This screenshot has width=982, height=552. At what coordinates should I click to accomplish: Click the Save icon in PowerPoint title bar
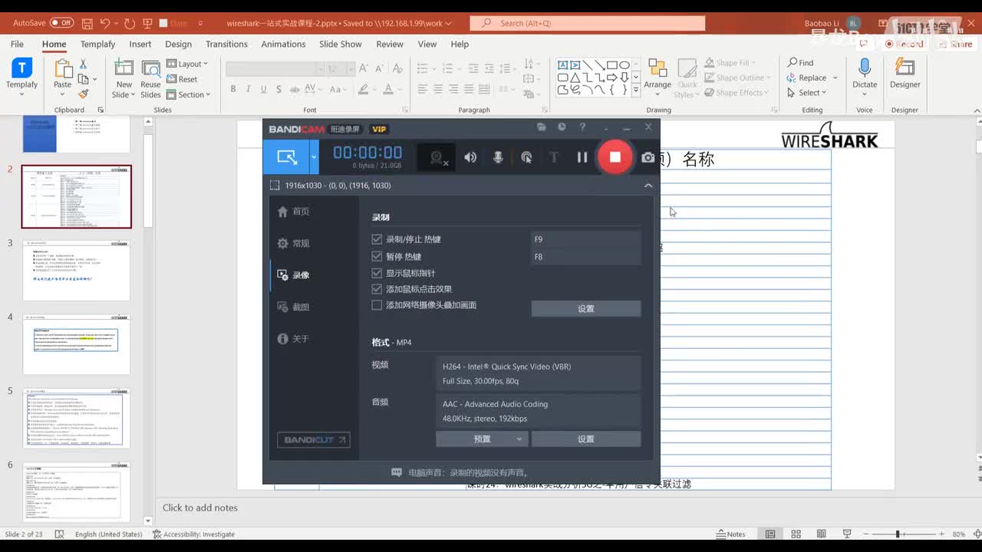(x=87, y=23)
